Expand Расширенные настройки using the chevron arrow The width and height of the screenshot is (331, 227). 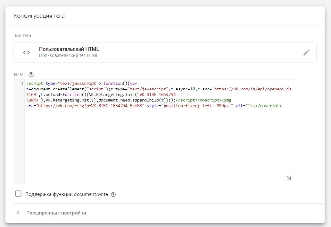(x=18, y=213)
